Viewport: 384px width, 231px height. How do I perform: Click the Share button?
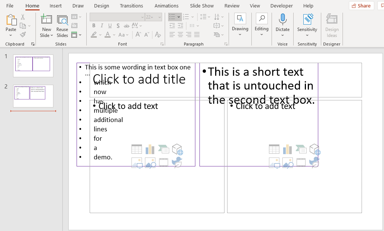pos(361,6)
